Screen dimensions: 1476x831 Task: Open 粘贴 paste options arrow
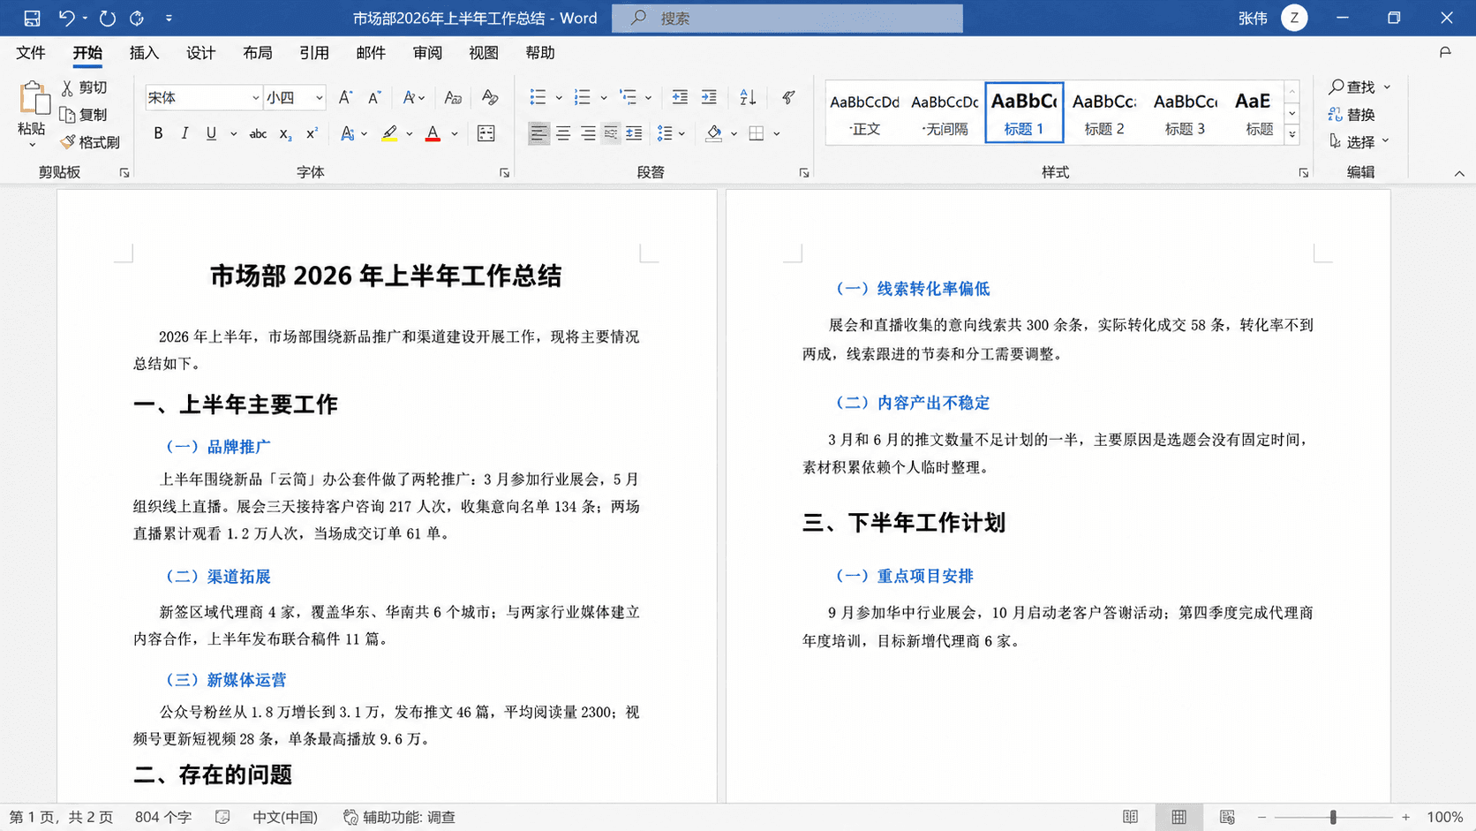click(32, 145)
